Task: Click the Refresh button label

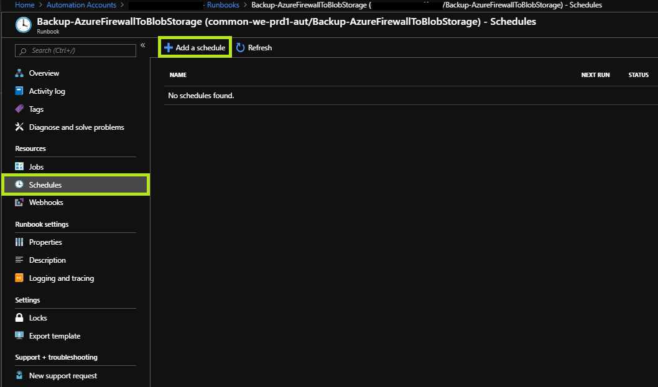Action: pos(260,48)
